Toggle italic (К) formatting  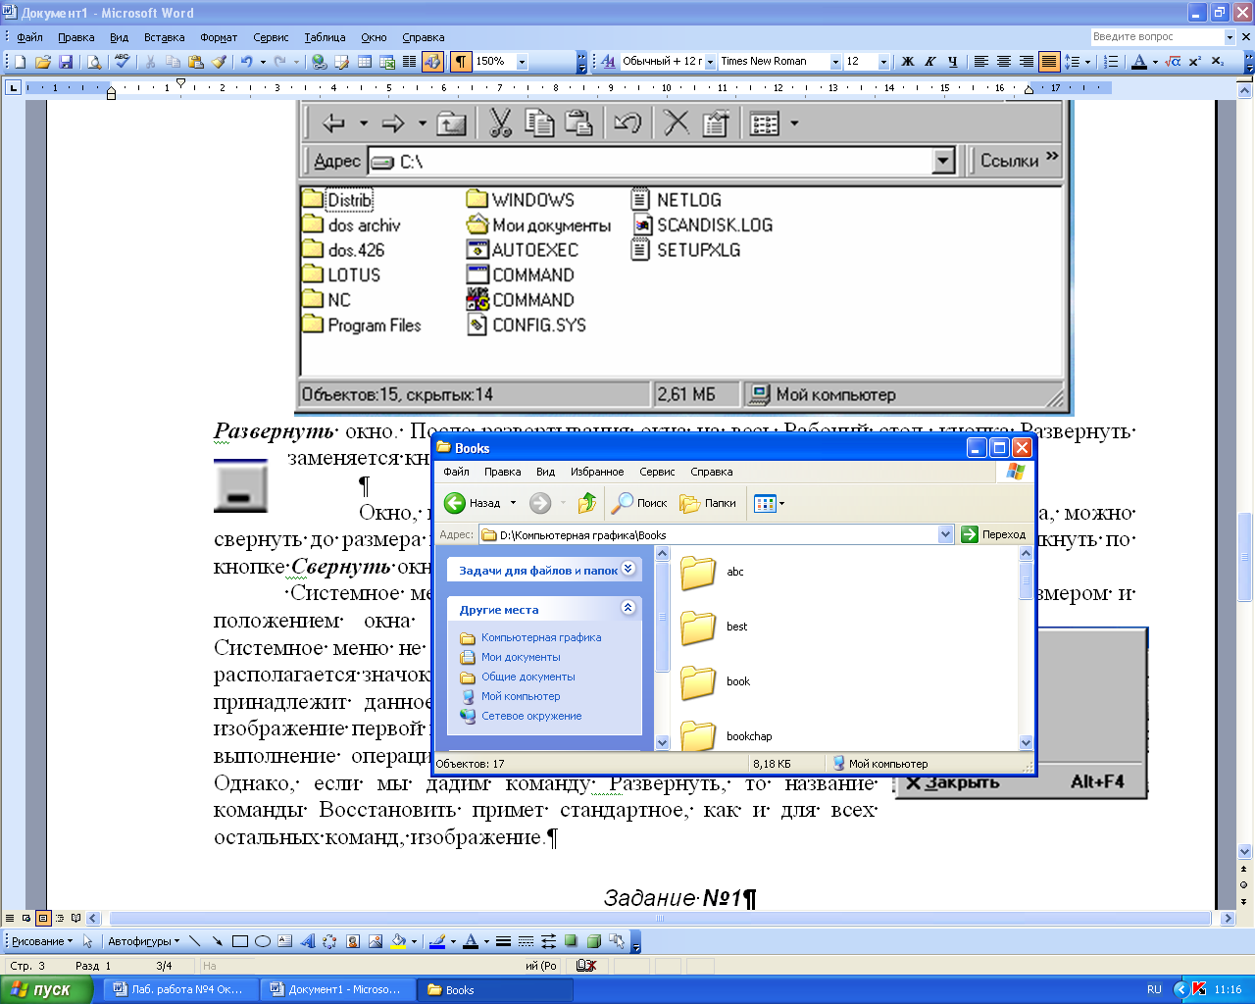930,62
